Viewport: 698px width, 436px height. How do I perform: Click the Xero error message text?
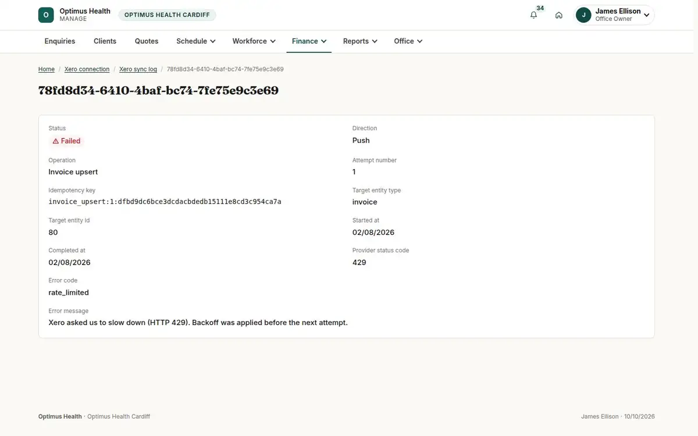coord(198,323)
